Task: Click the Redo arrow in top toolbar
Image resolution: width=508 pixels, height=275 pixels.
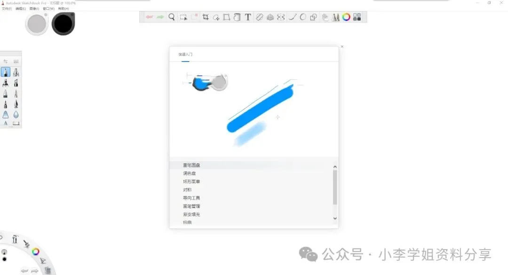Action: [x=160, y=17]
